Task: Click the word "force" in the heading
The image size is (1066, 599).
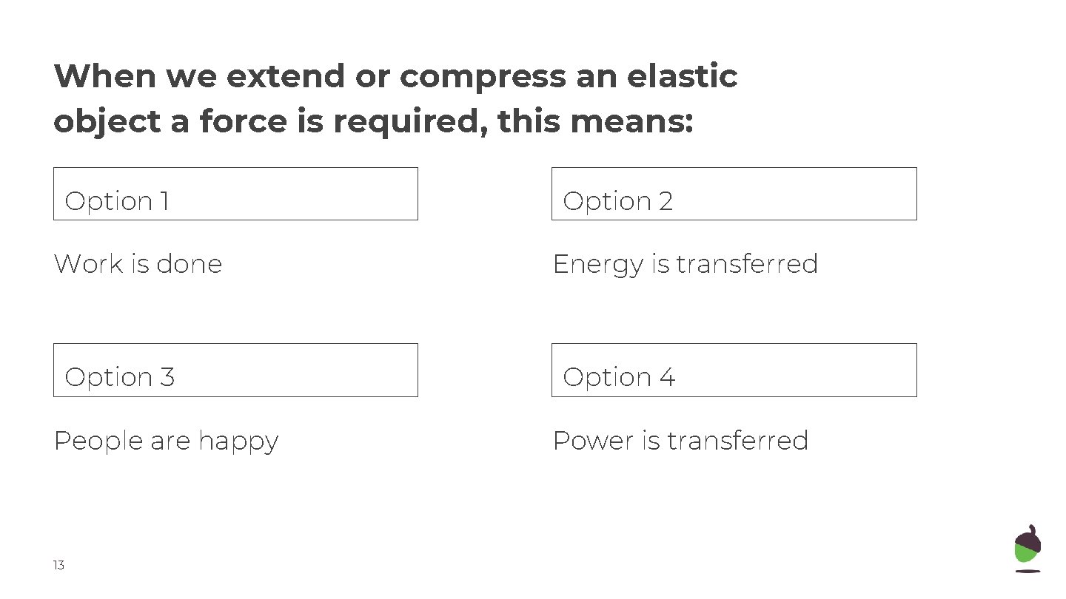Action: [244, 121]
